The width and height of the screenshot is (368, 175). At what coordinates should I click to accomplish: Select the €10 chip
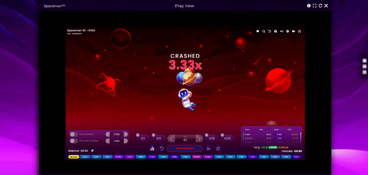tap(212, 138)
